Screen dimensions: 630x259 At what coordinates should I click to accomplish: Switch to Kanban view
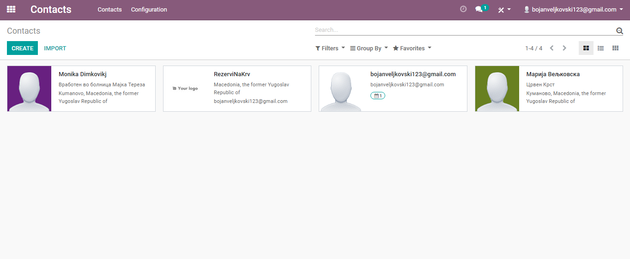click(586, 48)
